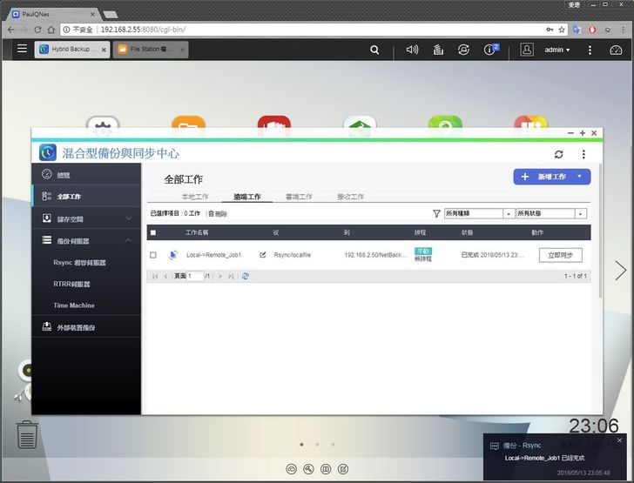Image resolution: width=634 pixels, height=483 pixels.
Task: Check the Local->Remote_Job1 row checkbox
Action: (153, 255)
